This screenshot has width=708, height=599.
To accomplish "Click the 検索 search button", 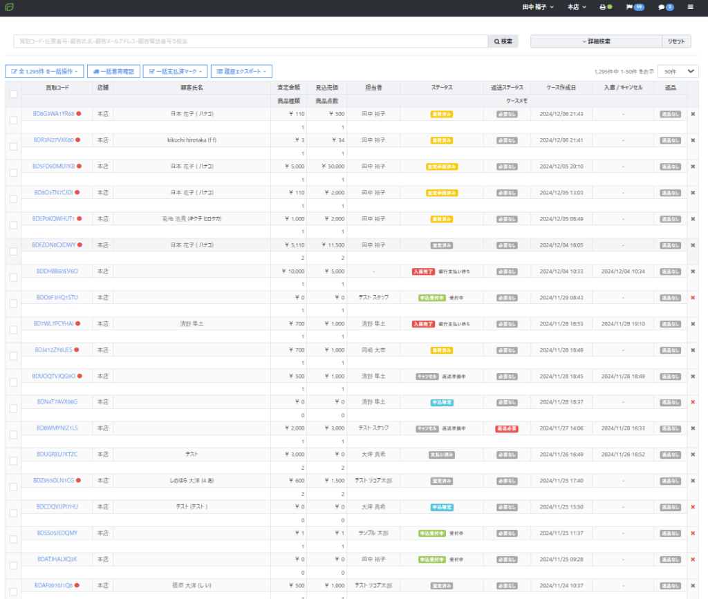I will 503,41.
